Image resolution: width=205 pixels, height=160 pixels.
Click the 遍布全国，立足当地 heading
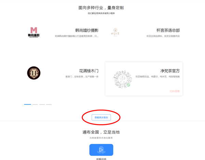(x=101, y=132)
